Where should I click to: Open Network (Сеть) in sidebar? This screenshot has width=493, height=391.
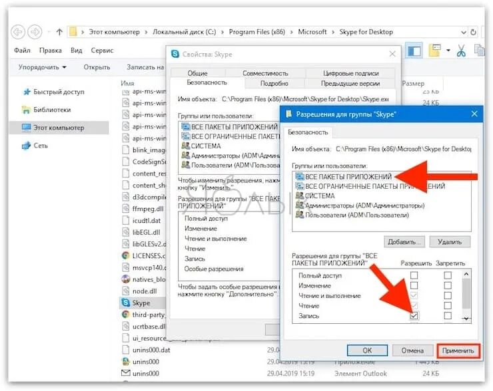click(x=35, y=146)
